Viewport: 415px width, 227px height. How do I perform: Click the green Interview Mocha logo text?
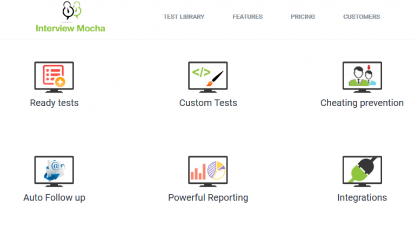[x=70, y=28]
